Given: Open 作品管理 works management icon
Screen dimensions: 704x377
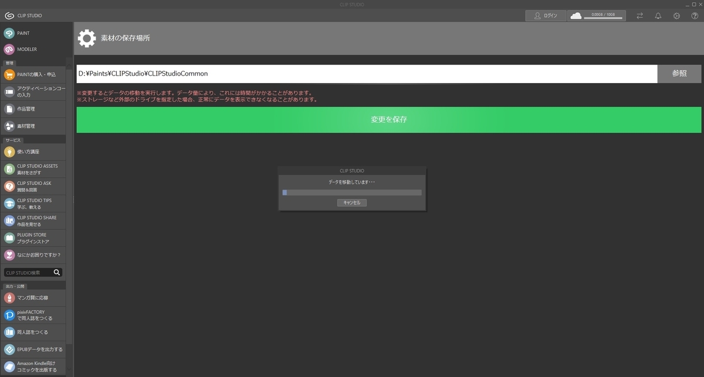Looking at the screenshot, I should click(x=9, y=109).
